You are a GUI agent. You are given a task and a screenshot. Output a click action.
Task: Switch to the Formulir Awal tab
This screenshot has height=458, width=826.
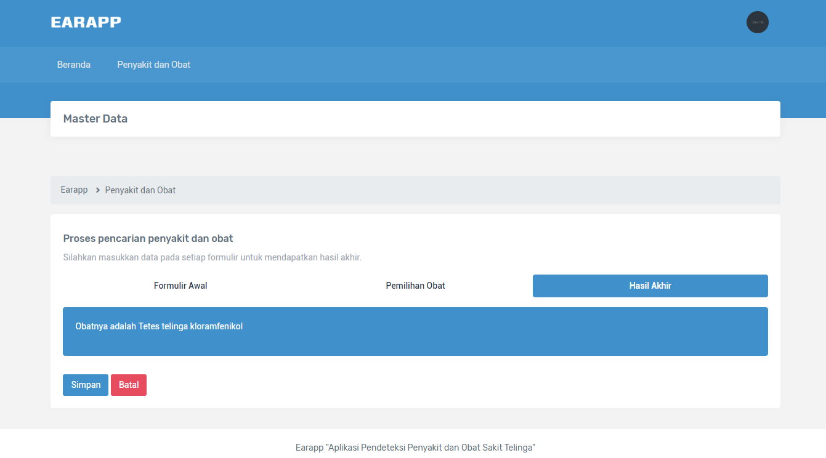click(x=180, y=286)
